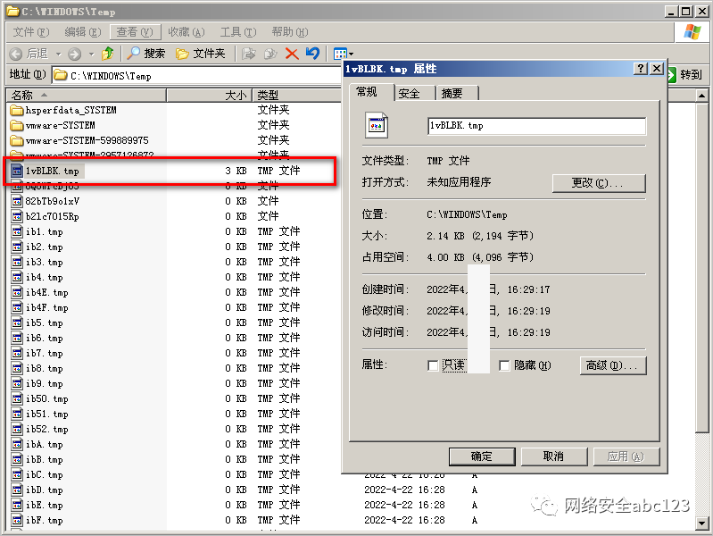Select the b2lc7015Rp file icon

pyautogui.click(x=17, y=216)
